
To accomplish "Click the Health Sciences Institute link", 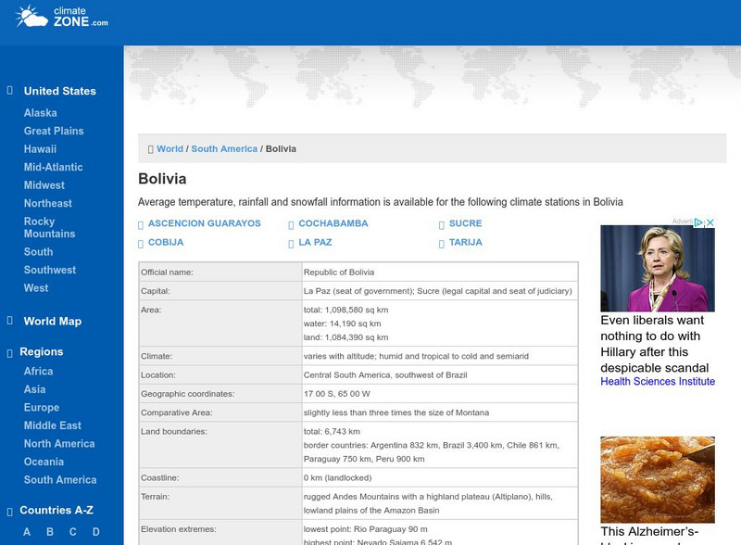I will [x=658, y=381].
